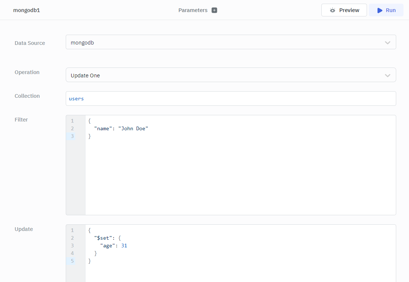Select line number 5 in Update gutter
Screen dimensions: 409x282
point(72,261)
